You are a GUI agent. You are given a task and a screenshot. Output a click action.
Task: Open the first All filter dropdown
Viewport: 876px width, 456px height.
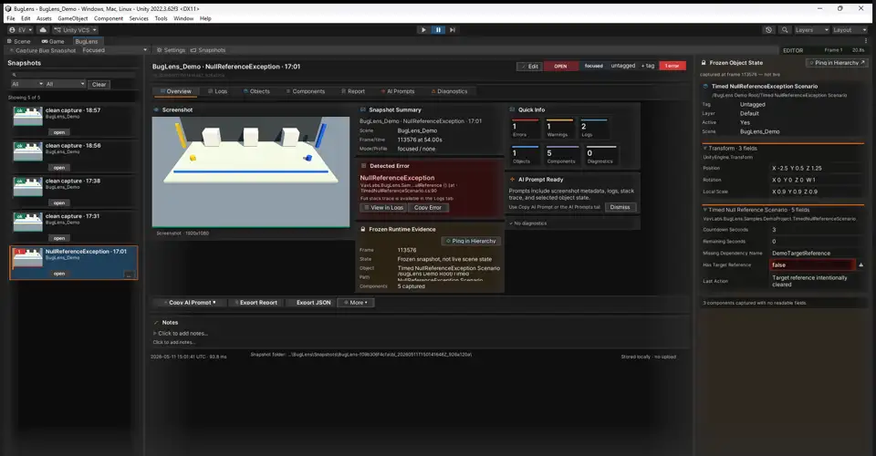(26, 84)
